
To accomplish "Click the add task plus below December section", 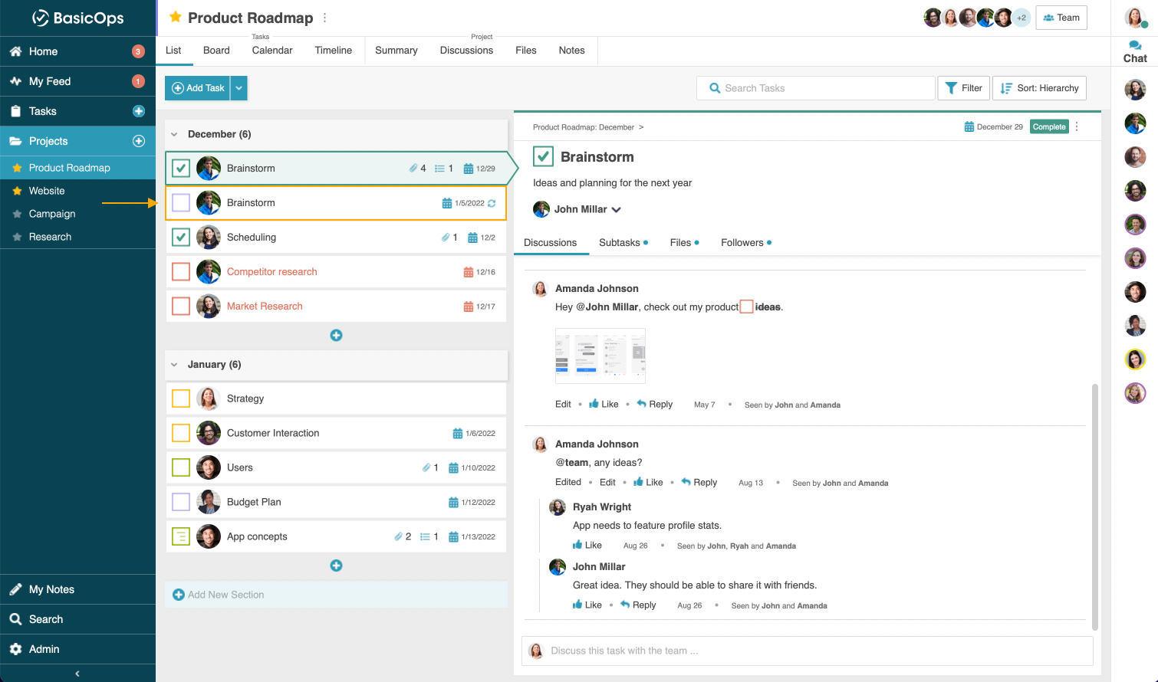I will [336, 336].
